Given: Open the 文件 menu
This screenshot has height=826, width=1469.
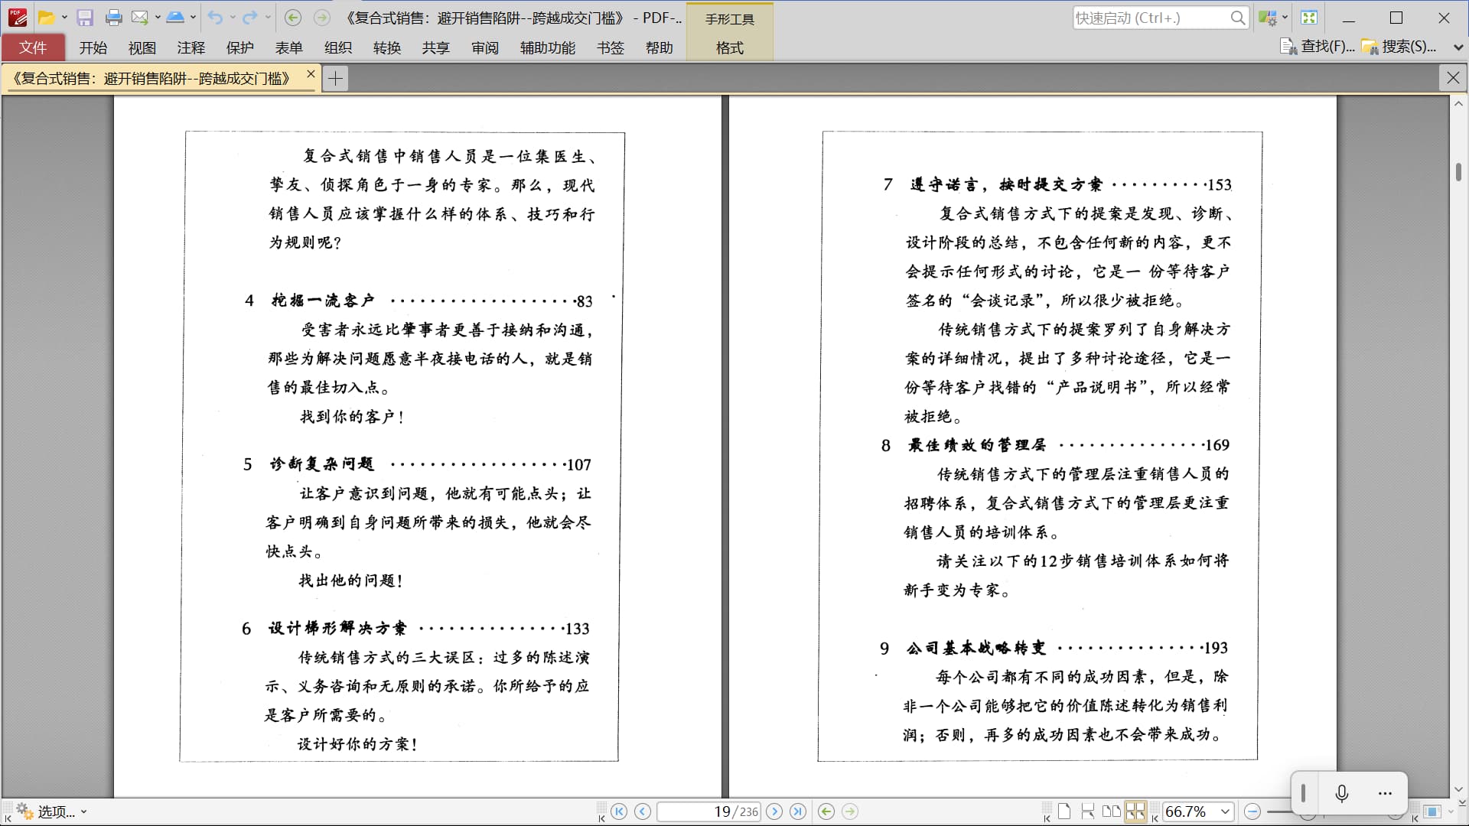Looking at the screenshot, I should tap(33, 47).
